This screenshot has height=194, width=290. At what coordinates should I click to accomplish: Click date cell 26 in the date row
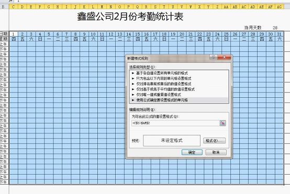(x=235, y=34)
